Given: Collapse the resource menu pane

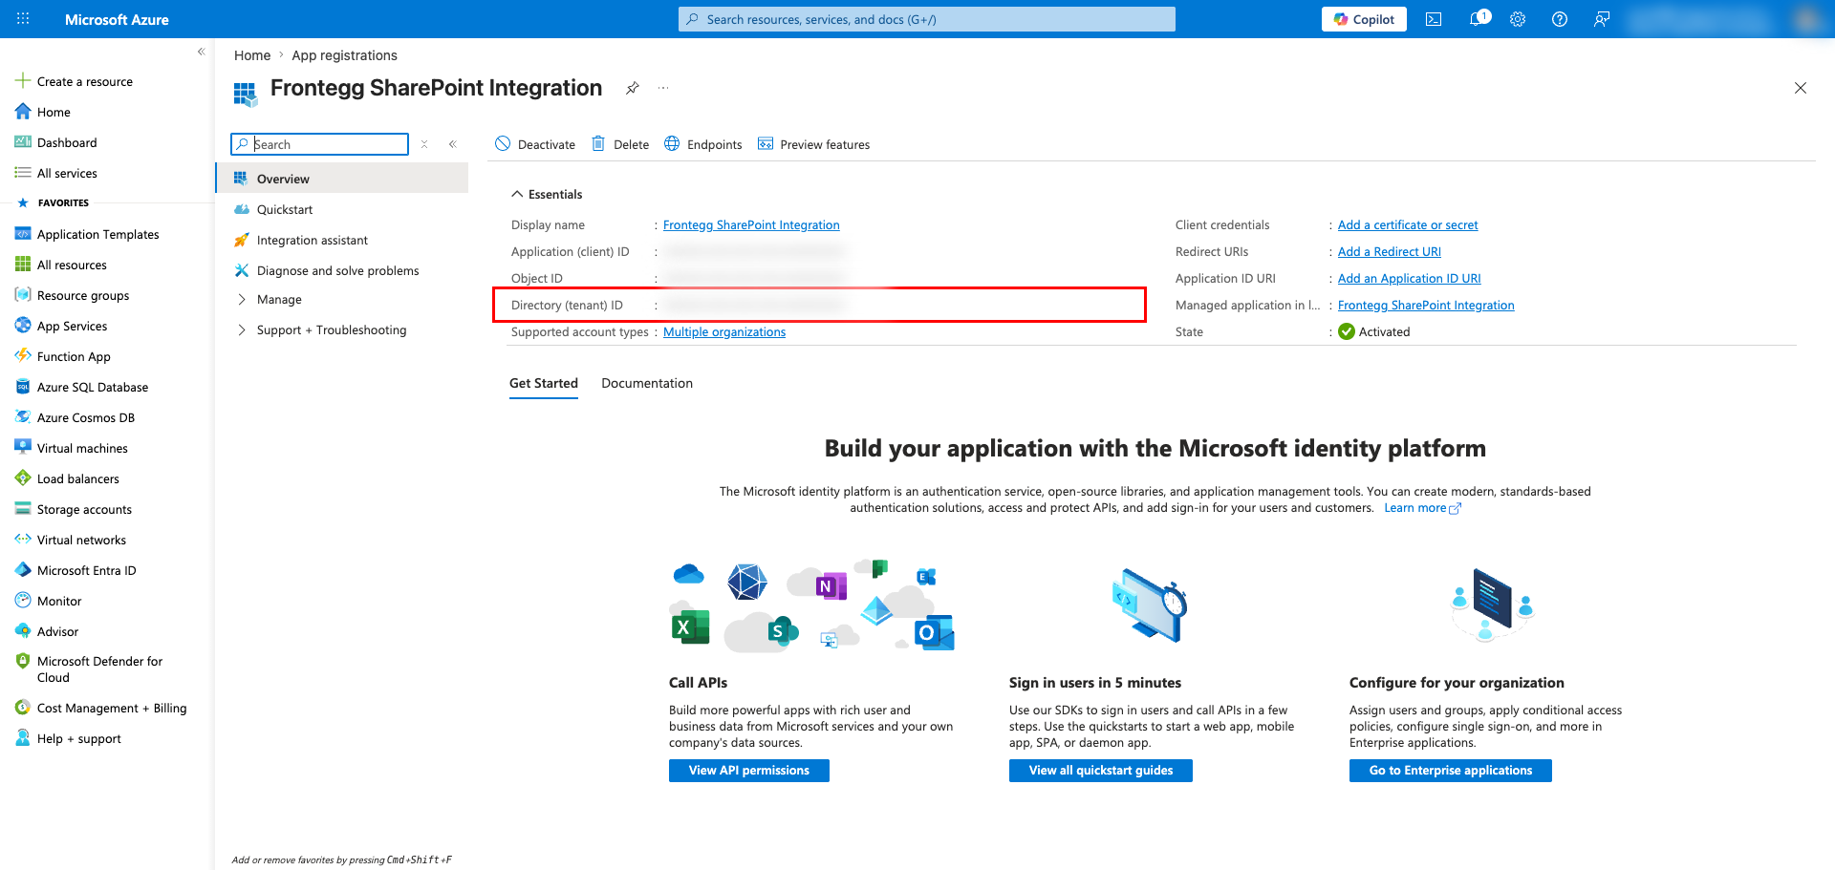Looking at the screenshot, I should coord(453,144).
